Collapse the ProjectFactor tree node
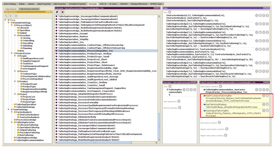Image resolution: width=275 pixels, height=148 pixels. click(x=12, y=52)
